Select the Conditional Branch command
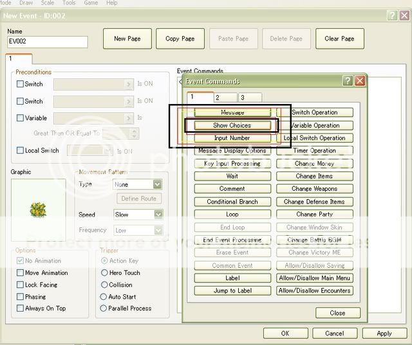The width and height of the screenshot is (412, 345). pos(232,202)
